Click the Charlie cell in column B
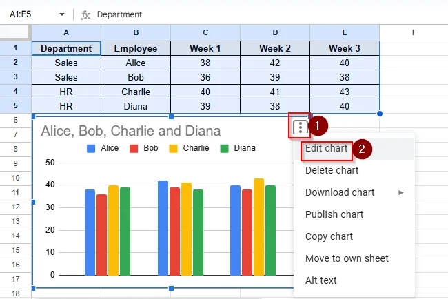 [x=136, y=92]
